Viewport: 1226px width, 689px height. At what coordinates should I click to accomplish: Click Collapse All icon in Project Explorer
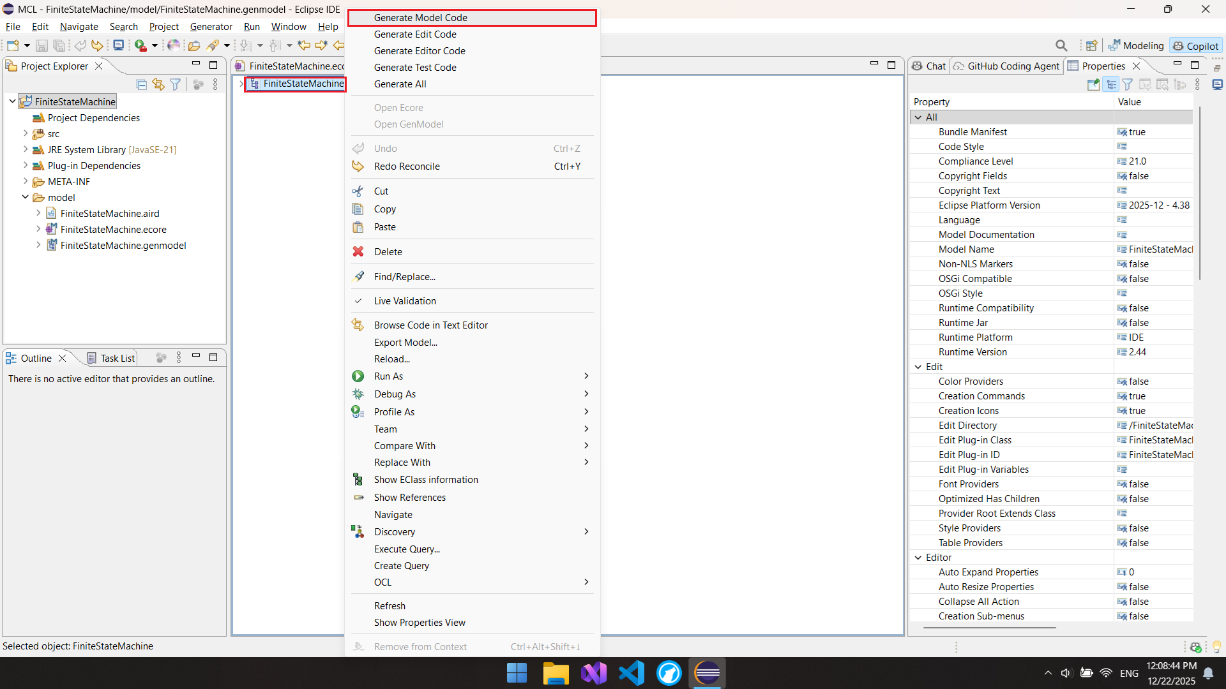[142, 84]
